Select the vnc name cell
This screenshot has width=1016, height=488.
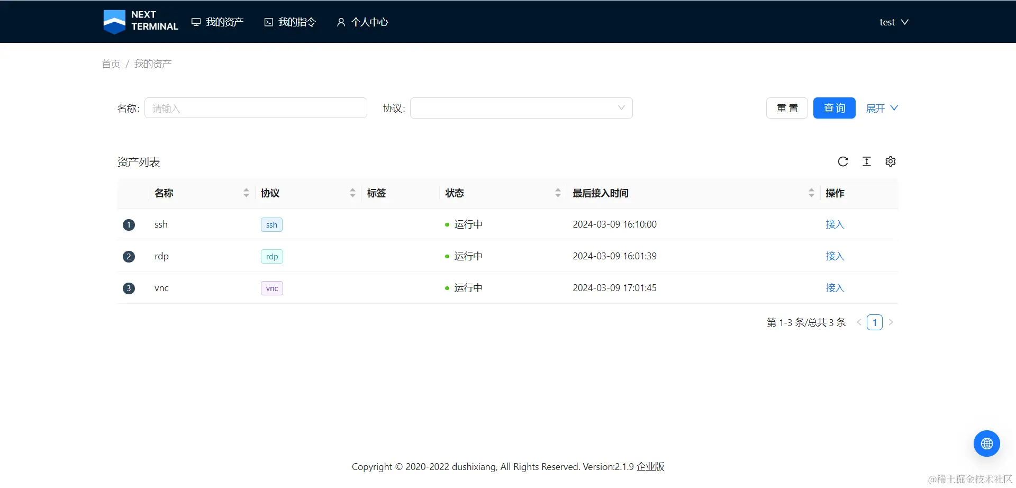click(x=161, y=288)
